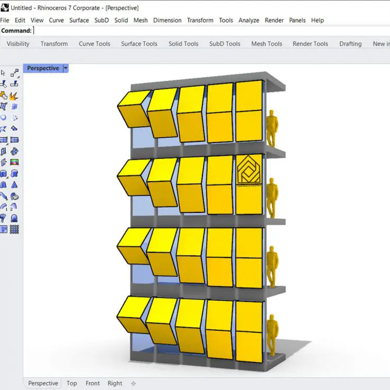Click the Join puzzle piece icon
Screen dimensions: 390x390
(x=4, y=96)
